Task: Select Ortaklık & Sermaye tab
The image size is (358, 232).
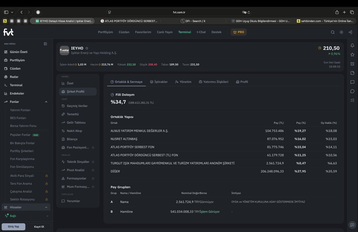Action: coord(126,82)
